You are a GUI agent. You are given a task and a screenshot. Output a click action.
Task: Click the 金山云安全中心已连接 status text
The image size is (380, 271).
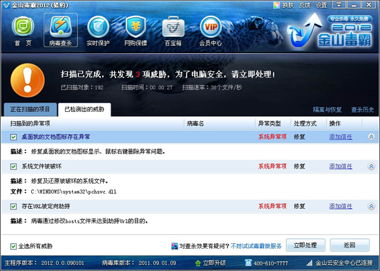coord(344,263)
